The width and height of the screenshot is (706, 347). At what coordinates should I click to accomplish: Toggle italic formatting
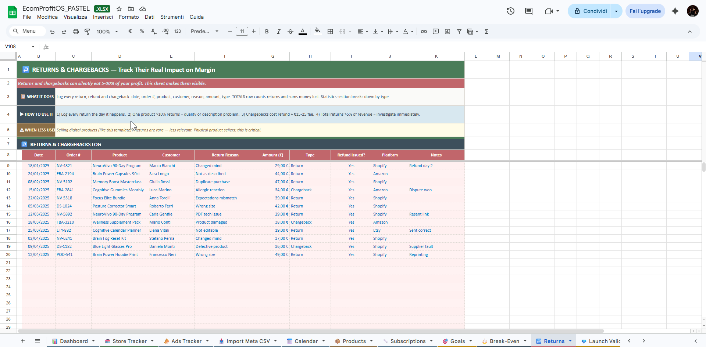tap(279, 32)
